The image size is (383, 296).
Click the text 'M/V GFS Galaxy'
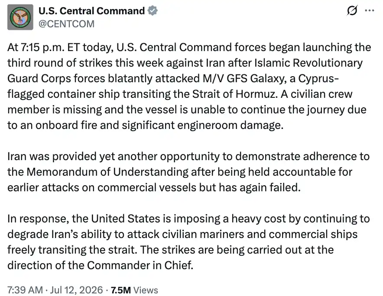244,79
